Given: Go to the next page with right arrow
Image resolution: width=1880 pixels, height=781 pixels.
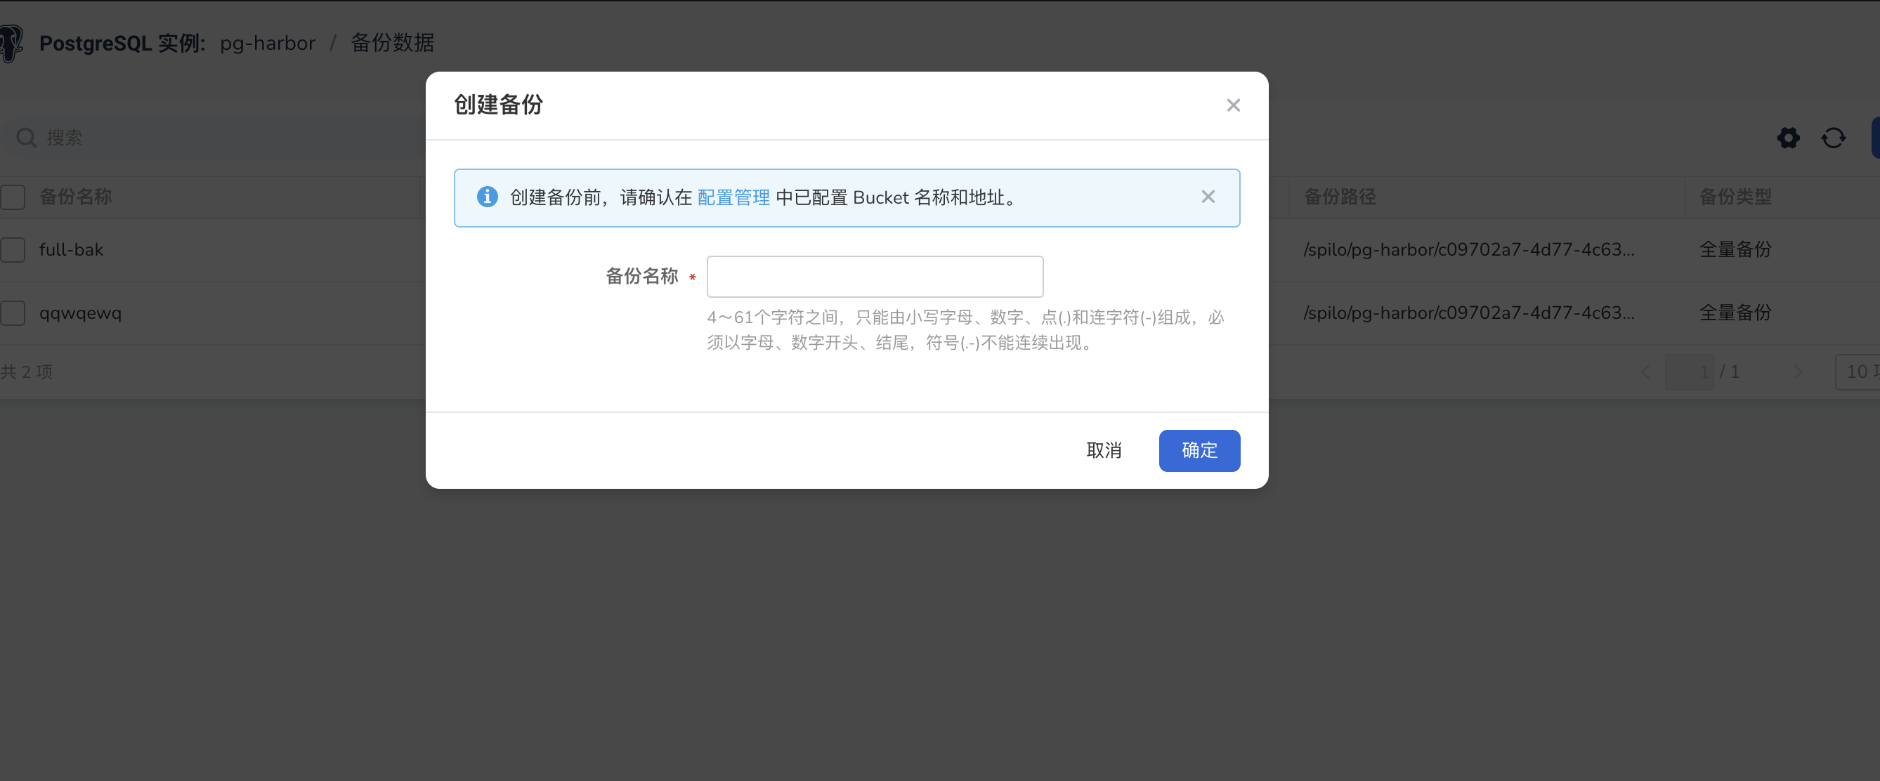Looking at the screenshot, I should [1799, 372].
